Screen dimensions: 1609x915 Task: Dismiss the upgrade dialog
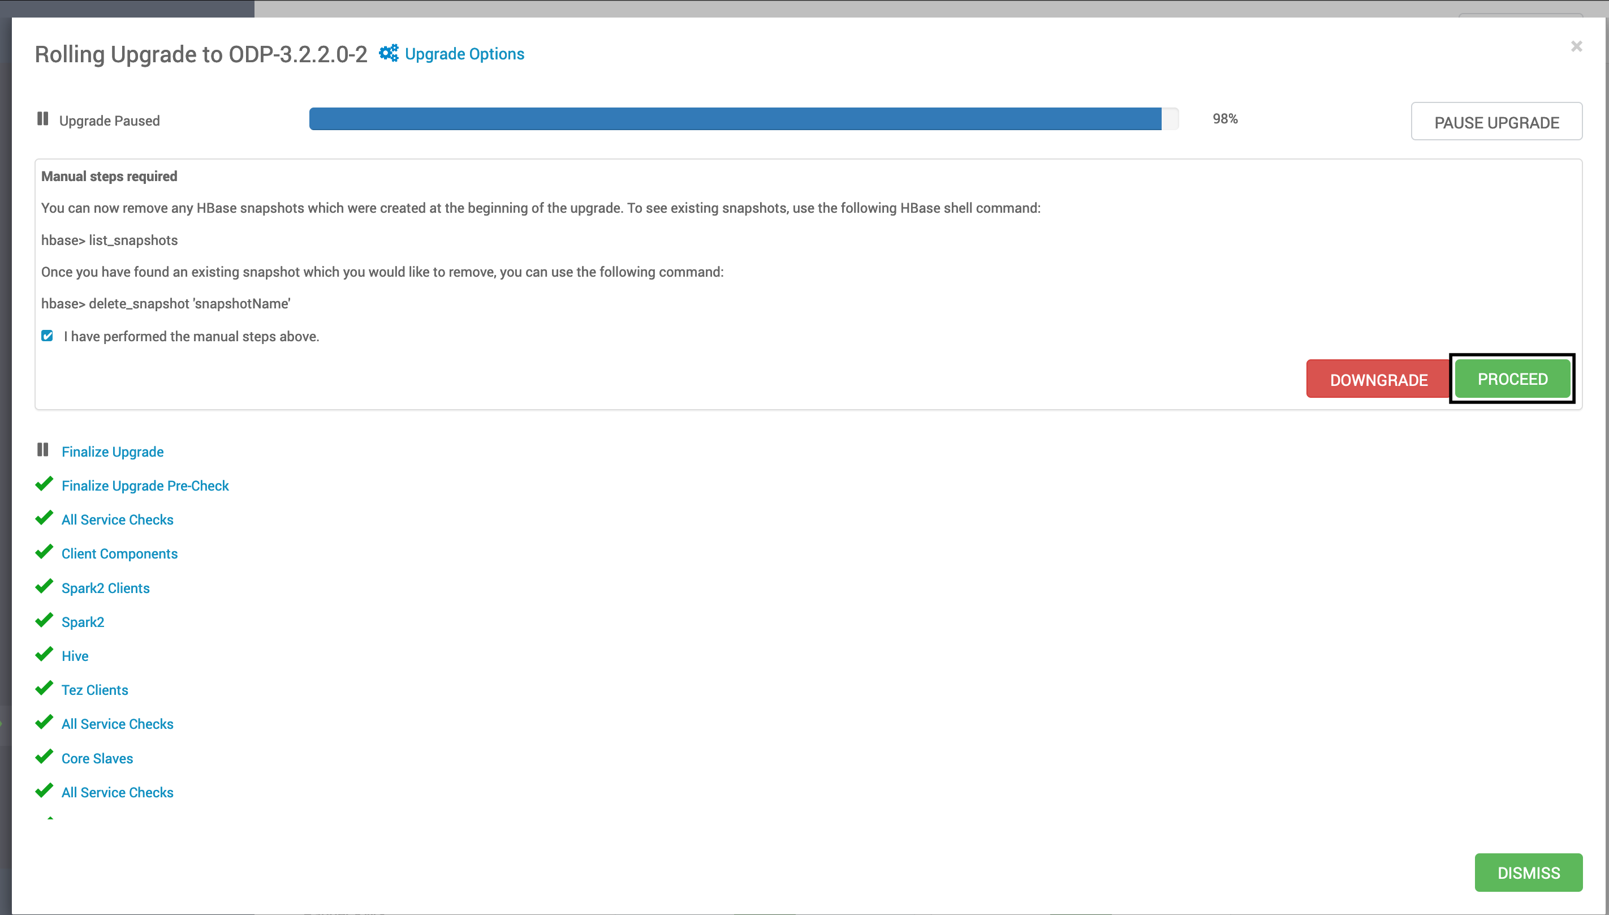(1529, 872)
